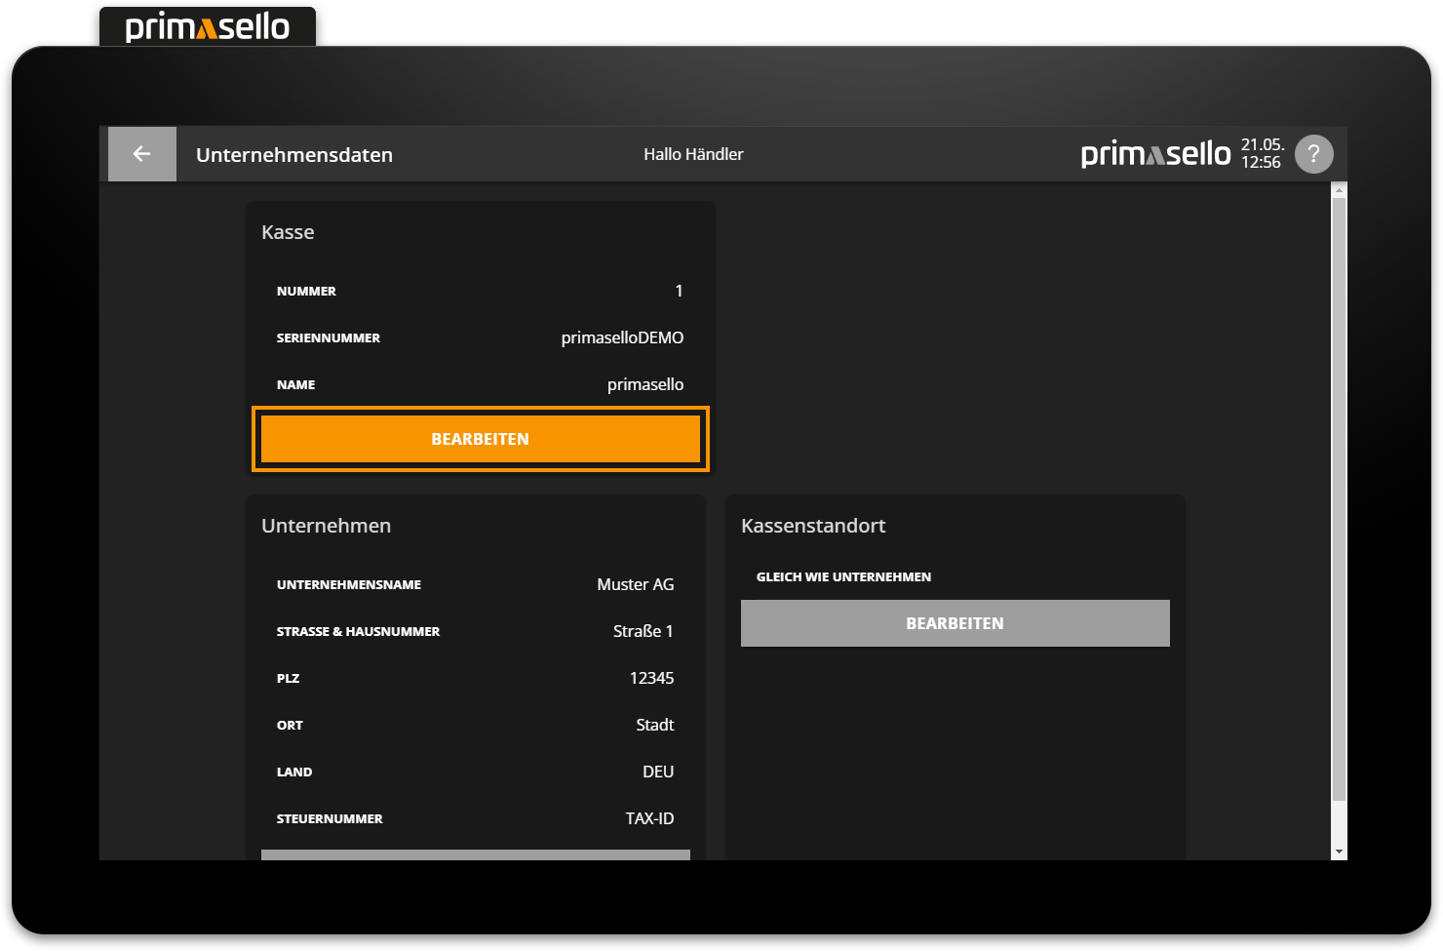This screenshot has height=951, width=1443.
Task: Click the Straße & Hausnummer row value
Action: pos(643,631)
